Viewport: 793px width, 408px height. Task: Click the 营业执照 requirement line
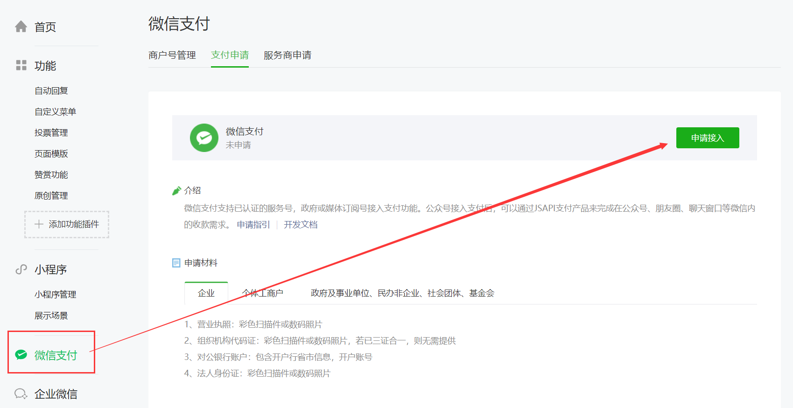tap(253, 324)
